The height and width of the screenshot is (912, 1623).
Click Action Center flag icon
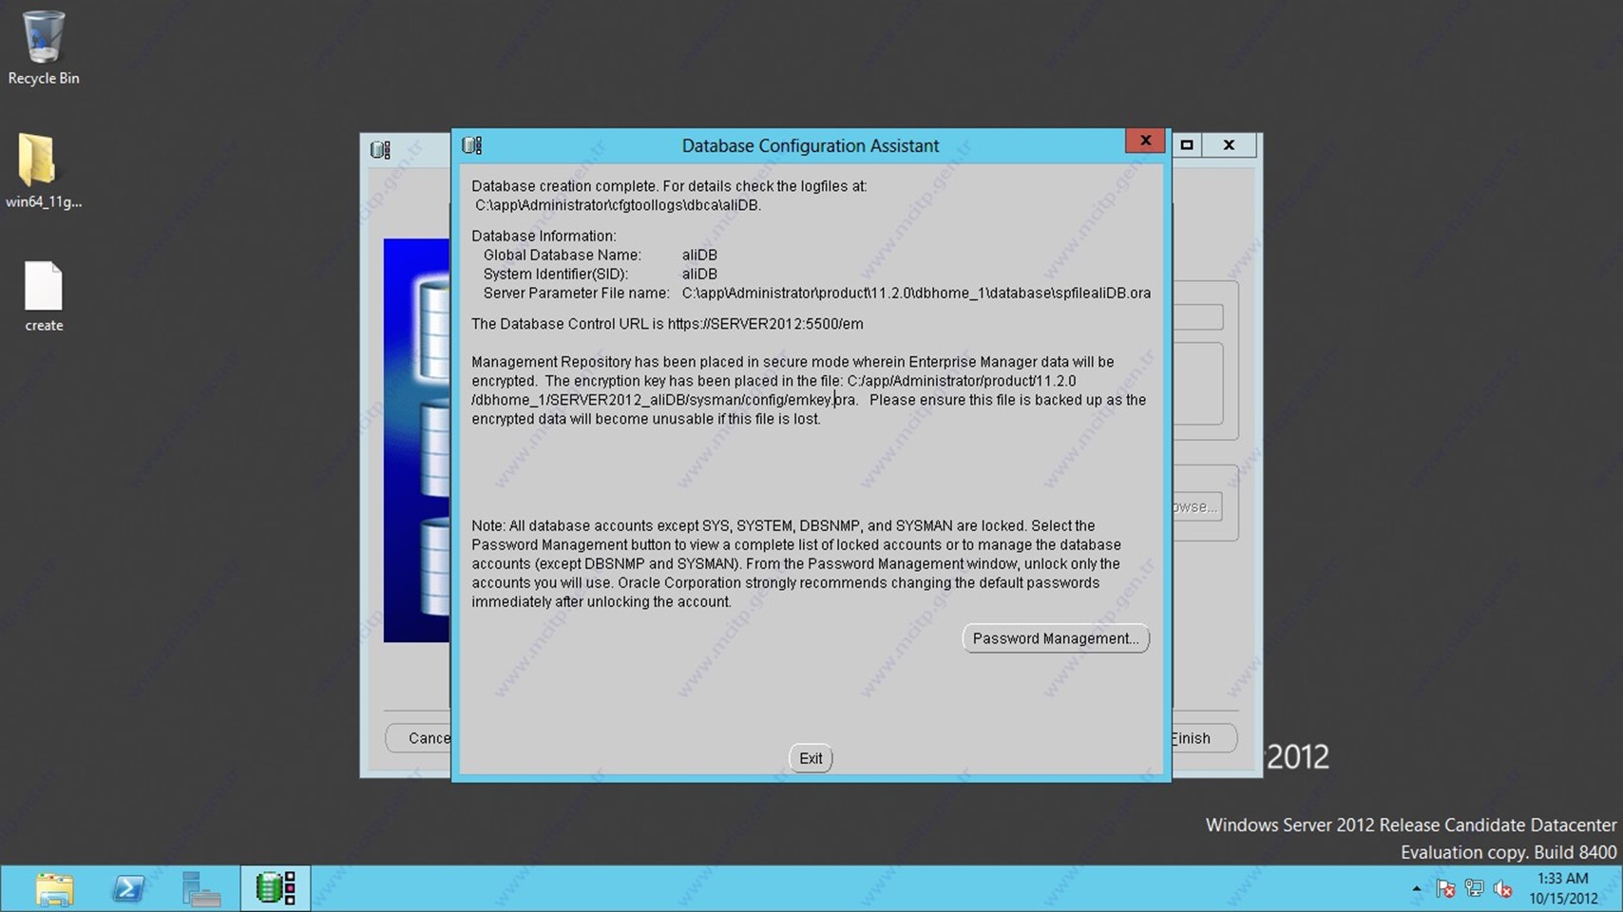[x=1445, y=889]
